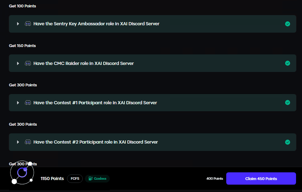
Task: Click Discord icon beside Contest #1 Participant
Action: pos(28,103)
